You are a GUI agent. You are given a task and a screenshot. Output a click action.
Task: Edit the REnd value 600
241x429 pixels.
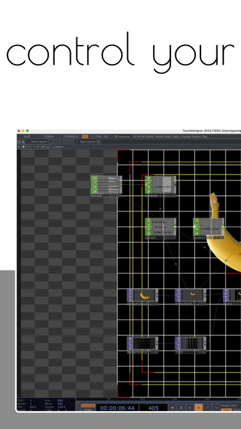[x=60, y=404]
